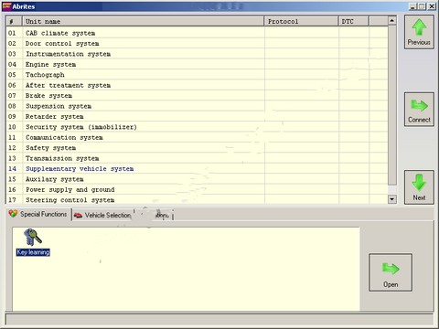Select Power supply and ground row
Viewport: 439px width, 329px height.
click(197, 189)
